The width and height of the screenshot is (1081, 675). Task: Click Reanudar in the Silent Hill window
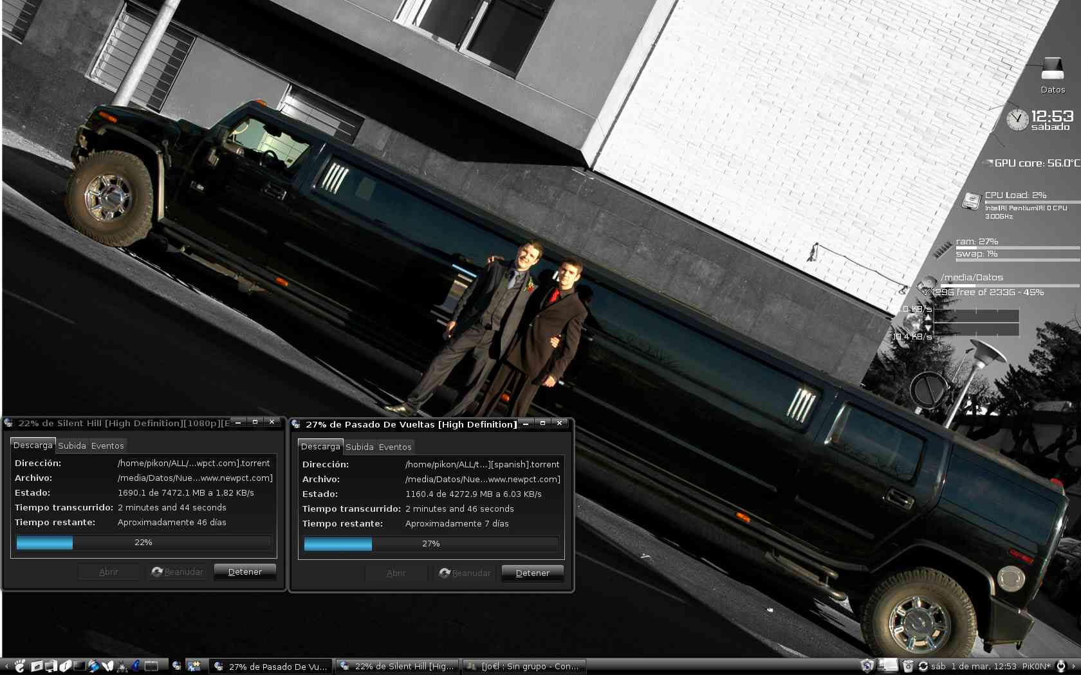tap(177, 571)
